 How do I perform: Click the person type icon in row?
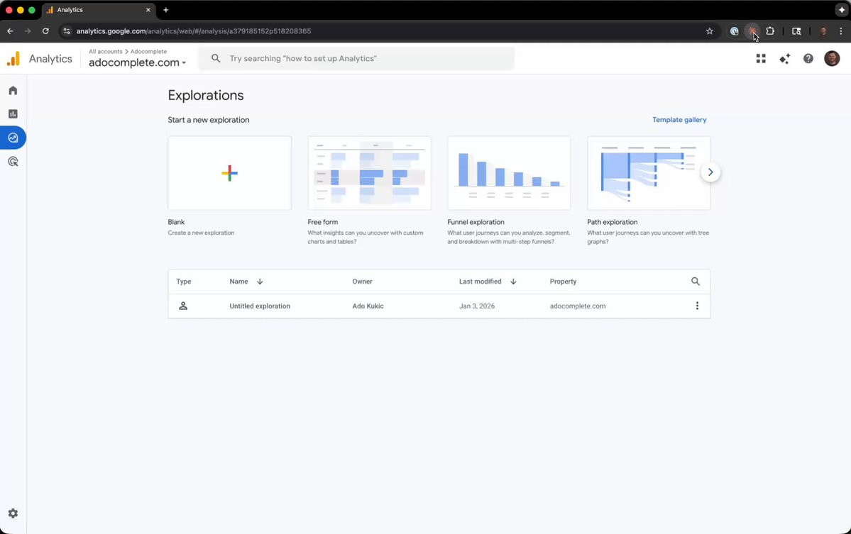(x=183, y=306)
